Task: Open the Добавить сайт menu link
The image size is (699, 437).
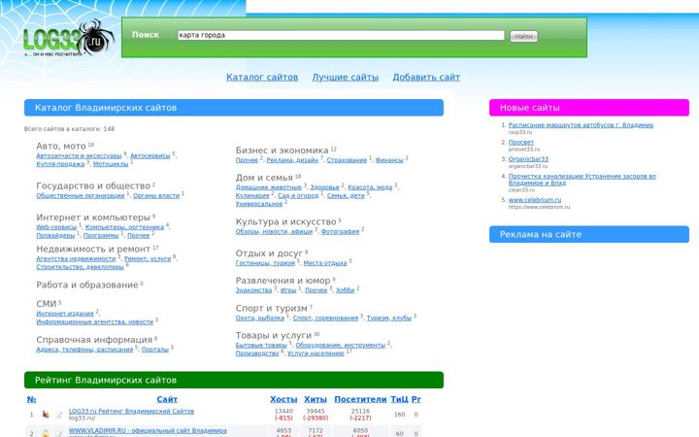Action: click(x=426, y=77)
